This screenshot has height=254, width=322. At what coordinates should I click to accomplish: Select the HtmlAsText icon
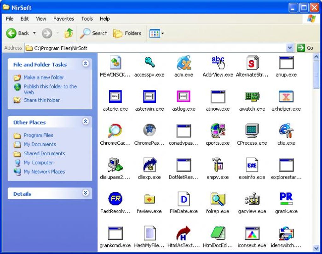[x=184, y=233]
